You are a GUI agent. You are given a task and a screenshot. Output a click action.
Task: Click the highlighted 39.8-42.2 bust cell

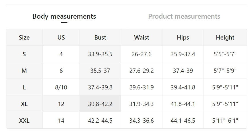[x=100, y=104]
